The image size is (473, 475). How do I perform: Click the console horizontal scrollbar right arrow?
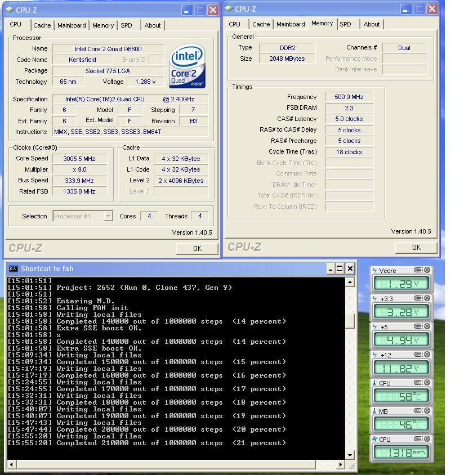pos(341,464)
